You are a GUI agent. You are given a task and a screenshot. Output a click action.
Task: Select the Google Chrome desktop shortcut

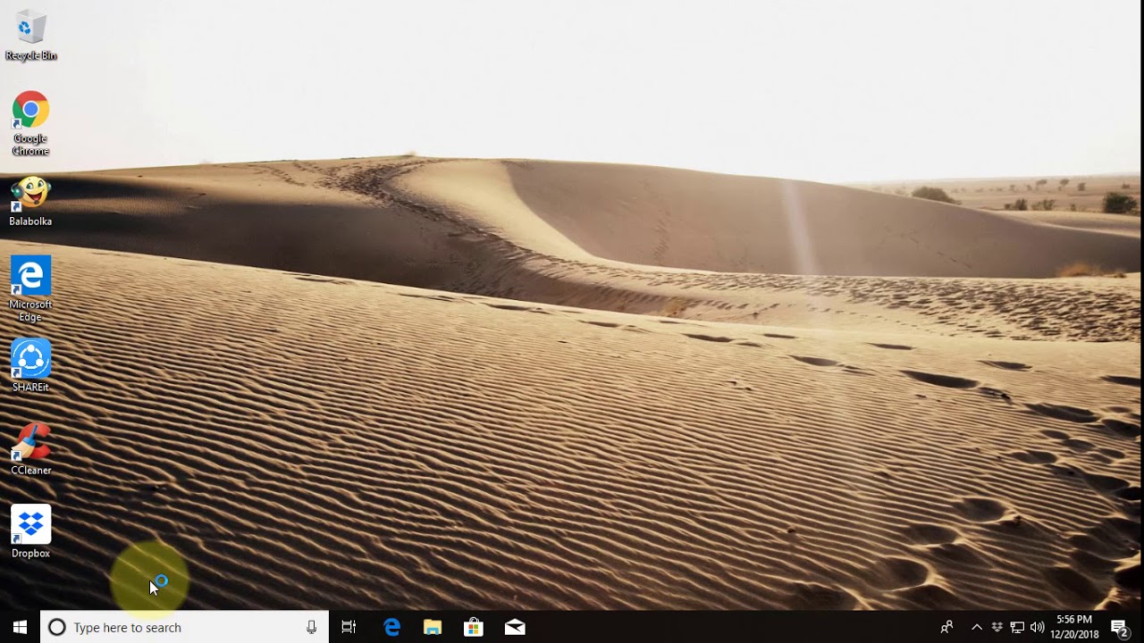coord(30,122)
